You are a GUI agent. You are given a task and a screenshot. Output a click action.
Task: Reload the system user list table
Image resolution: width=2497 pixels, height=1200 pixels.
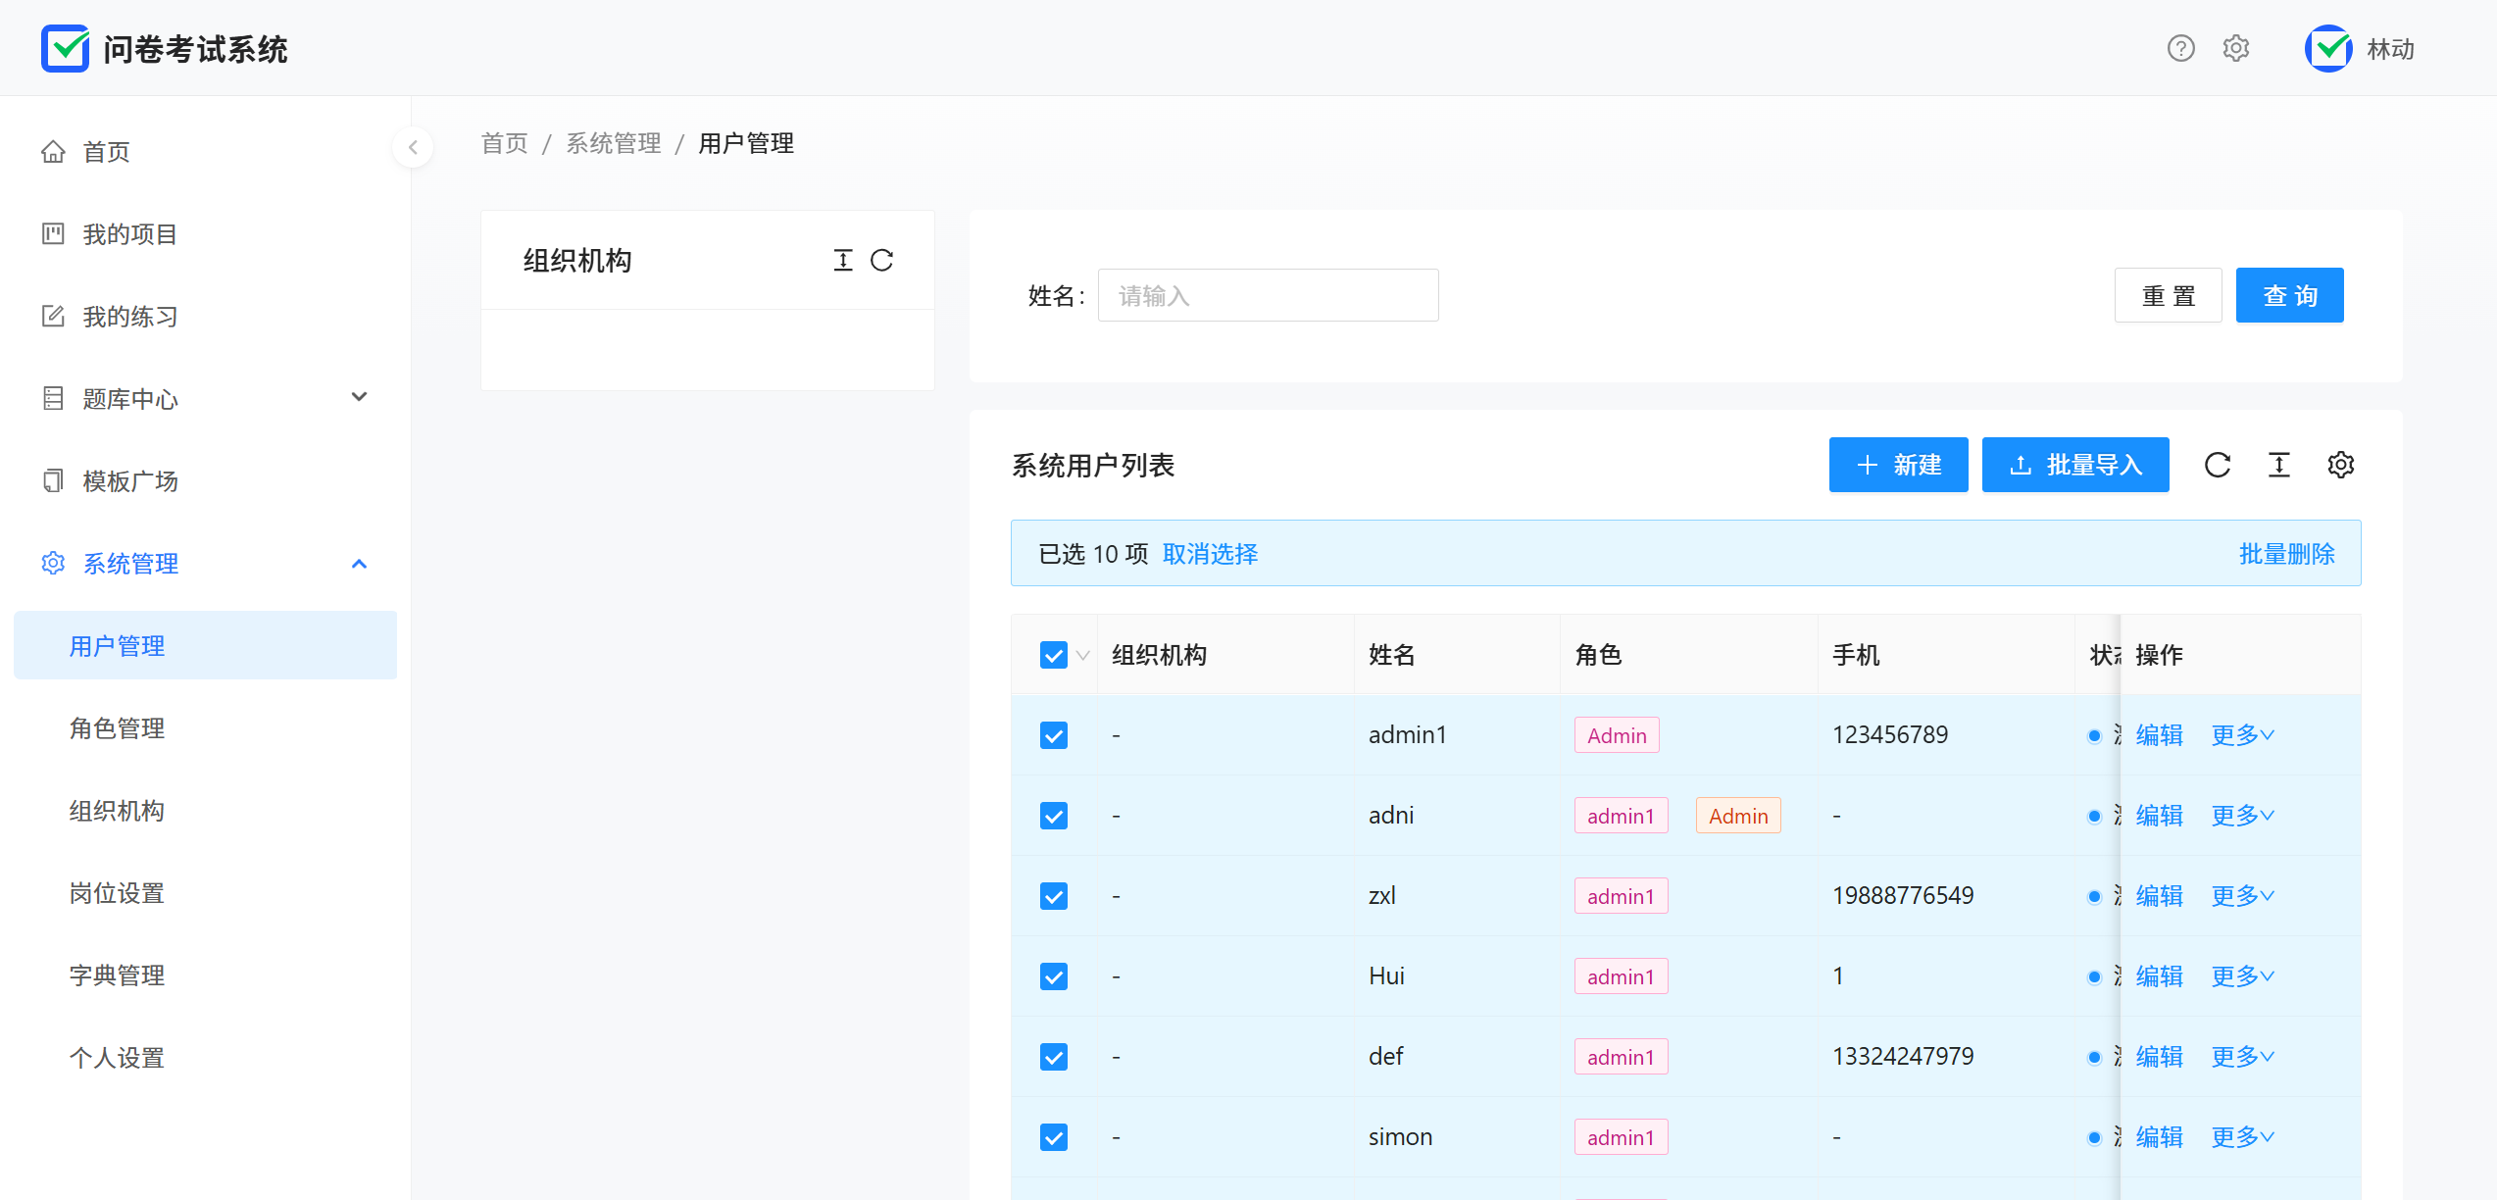[x=2218, y=465]
